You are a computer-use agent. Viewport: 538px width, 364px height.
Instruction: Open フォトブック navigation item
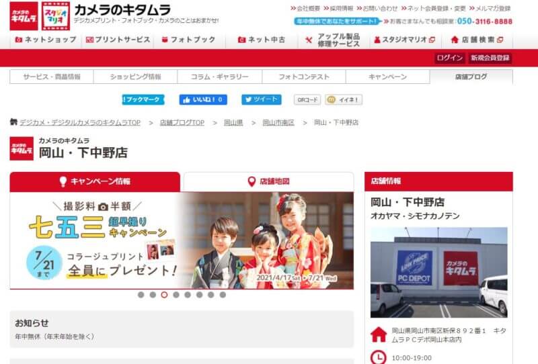(189, 40)
